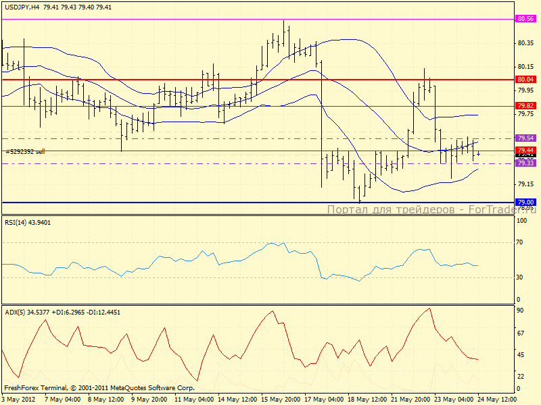The image size is (541, 405).
Task: Click the ADX(5) indicator label
Action: tap(62, 313)
